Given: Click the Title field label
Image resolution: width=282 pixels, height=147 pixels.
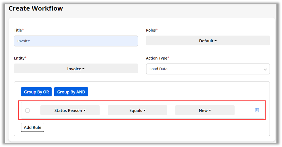Looking at the screenshot, I should click(18, 30).
